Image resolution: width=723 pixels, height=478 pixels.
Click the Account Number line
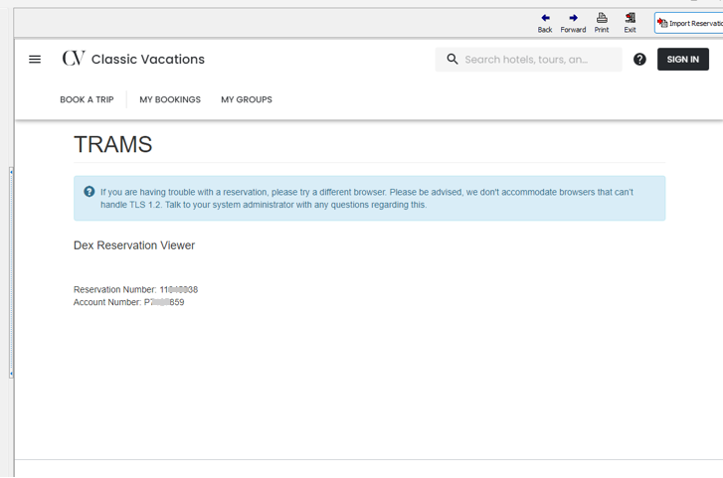point(128,302)
